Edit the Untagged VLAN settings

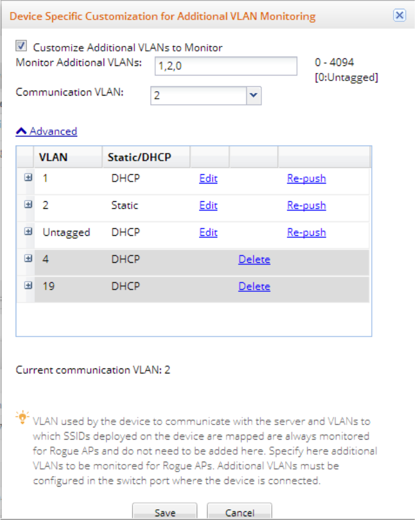click(208, 233)
